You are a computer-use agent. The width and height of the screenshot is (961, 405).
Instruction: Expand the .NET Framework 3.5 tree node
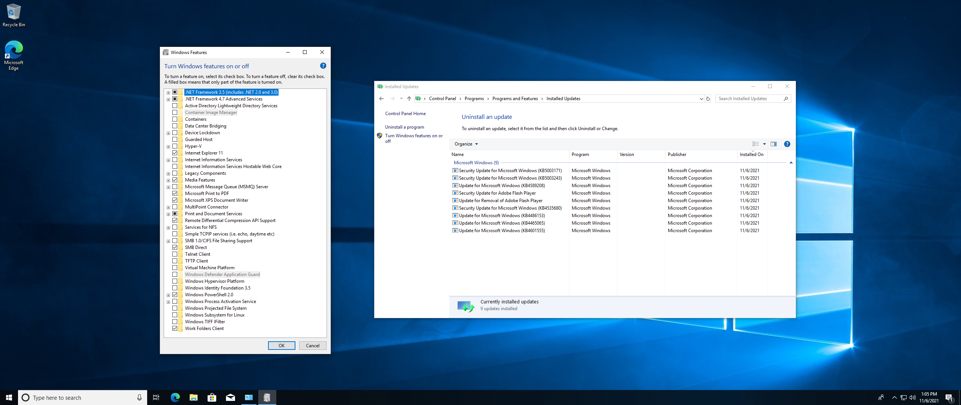click(x=169, y=93)
